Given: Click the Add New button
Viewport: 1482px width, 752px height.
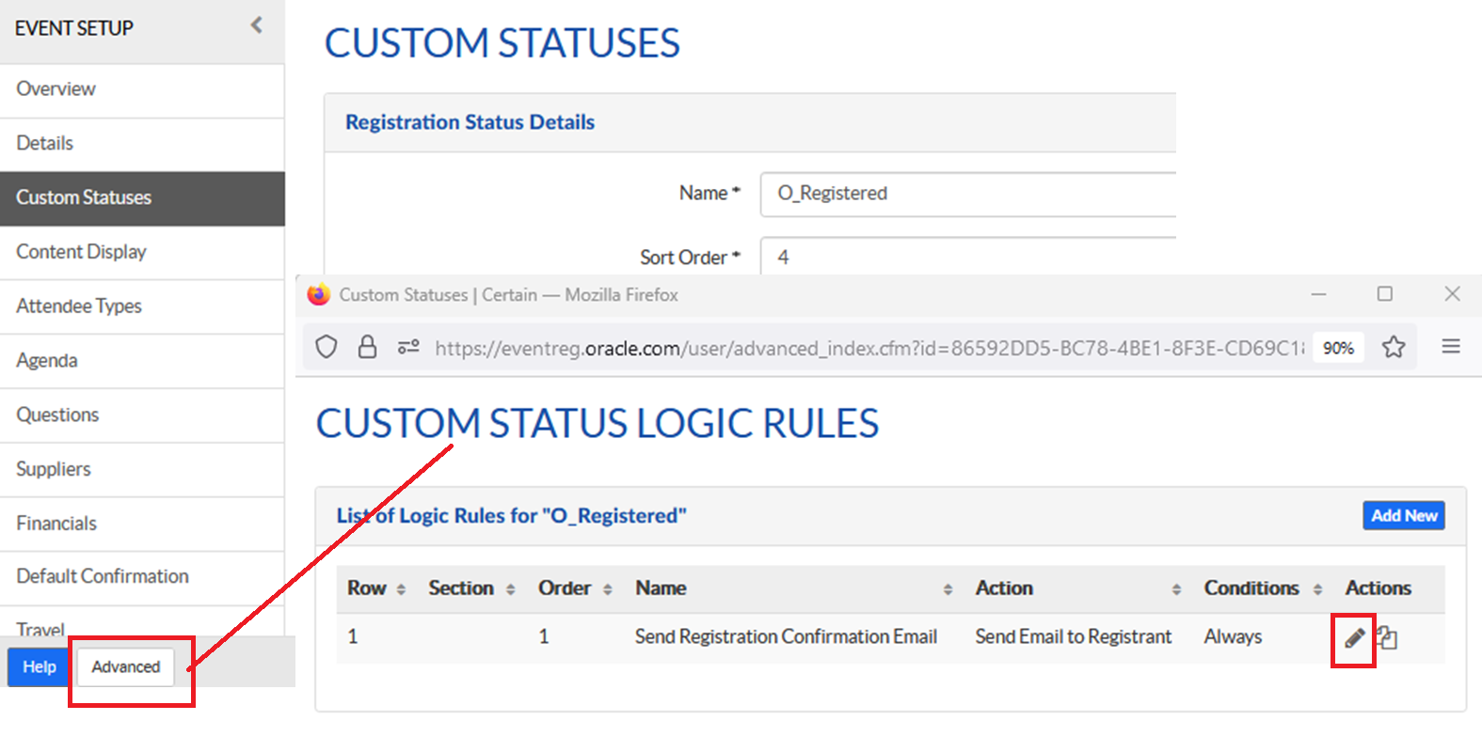Looking at the screenshot, I should point(1404,515).
